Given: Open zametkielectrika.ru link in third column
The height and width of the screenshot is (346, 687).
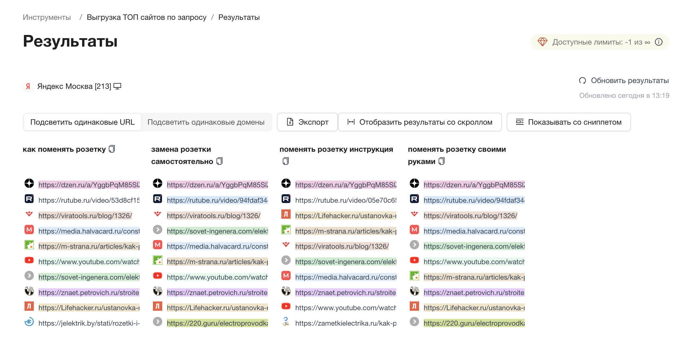Looking at the screenshot, I should pos(346,323).
